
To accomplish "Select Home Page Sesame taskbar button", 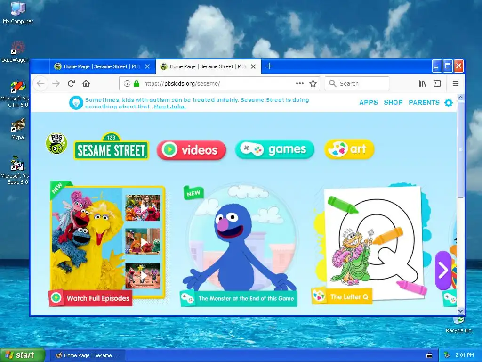I will click(x=87, y=355).
